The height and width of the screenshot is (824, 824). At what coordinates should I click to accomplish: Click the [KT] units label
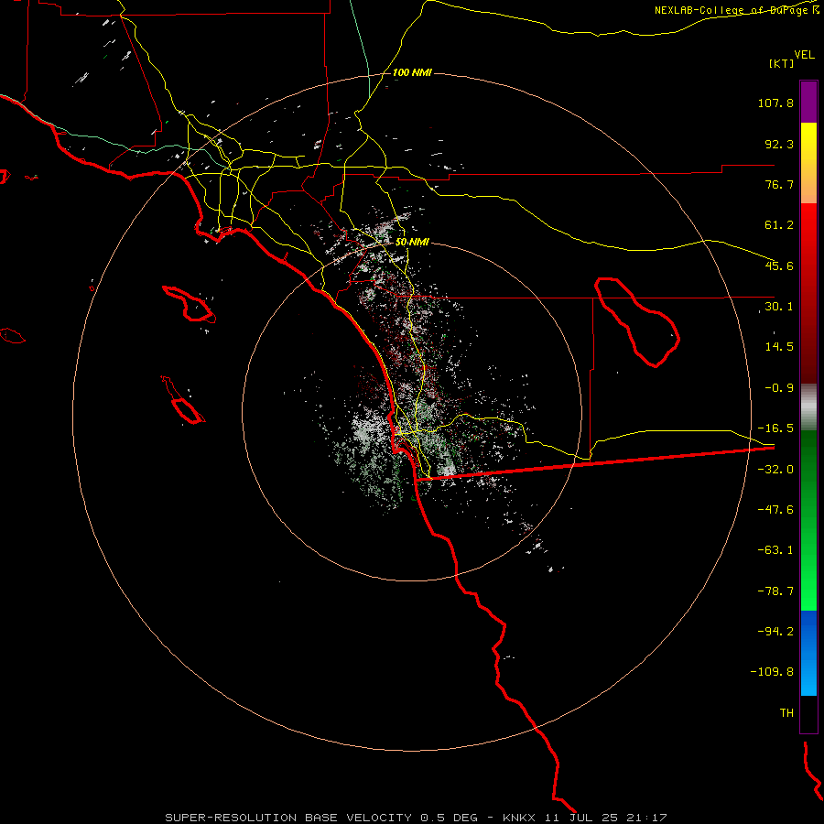(782, 63)
